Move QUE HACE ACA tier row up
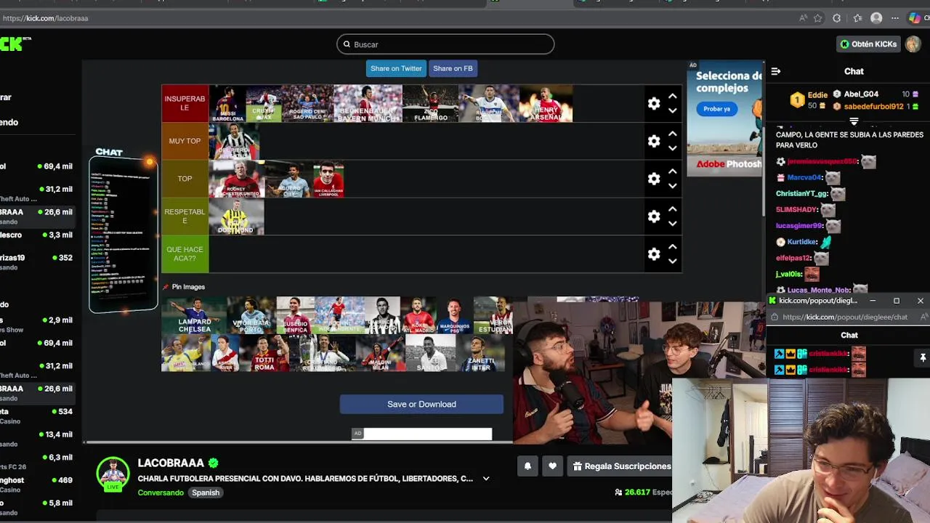The image size is (930, 523). (x=673, y=246)
